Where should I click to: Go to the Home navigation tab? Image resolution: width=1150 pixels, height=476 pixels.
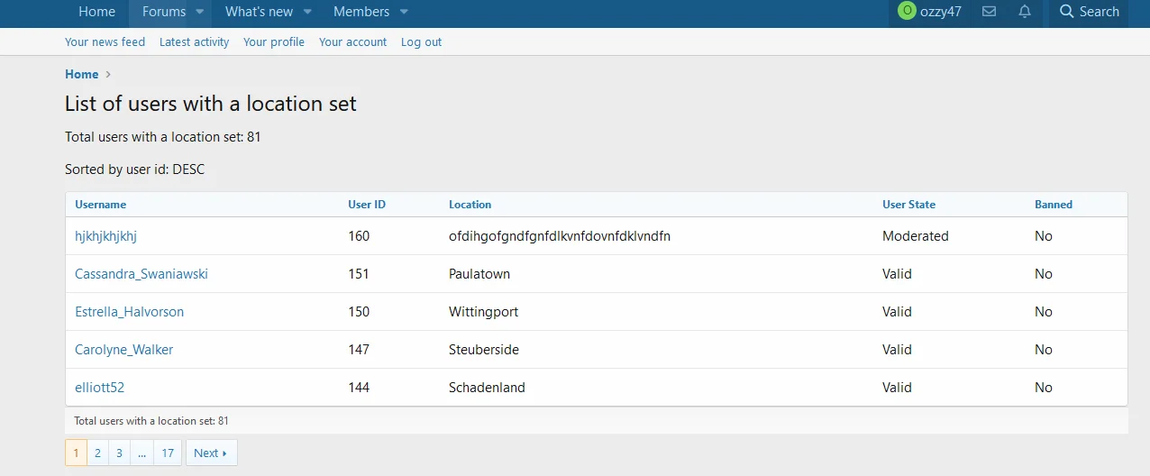96,12
